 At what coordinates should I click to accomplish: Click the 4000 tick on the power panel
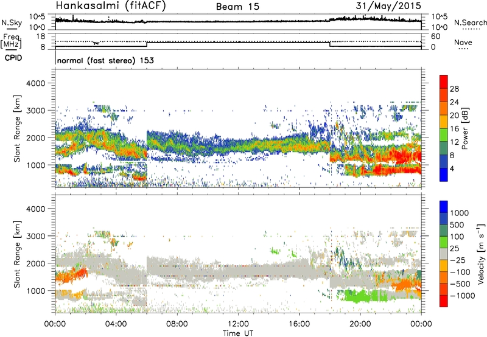click(35, 83)
